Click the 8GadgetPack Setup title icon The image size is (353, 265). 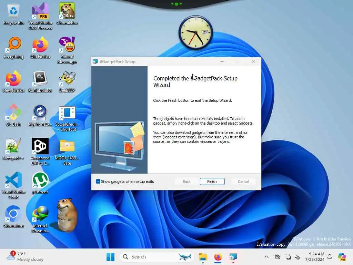pos(95,61)
